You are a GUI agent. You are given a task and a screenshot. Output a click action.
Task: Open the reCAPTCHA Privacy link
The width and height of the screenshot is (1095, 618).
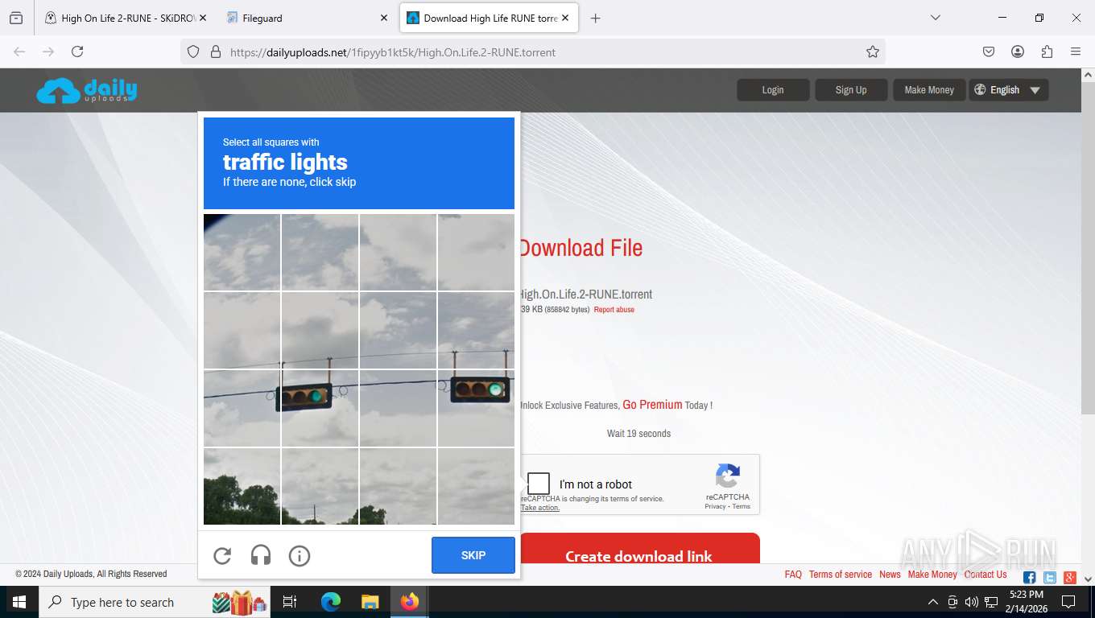click(x=715, y=507)
